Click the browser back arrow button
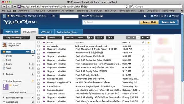This screenshot has width=184, height=104. (x=4, y=6)
